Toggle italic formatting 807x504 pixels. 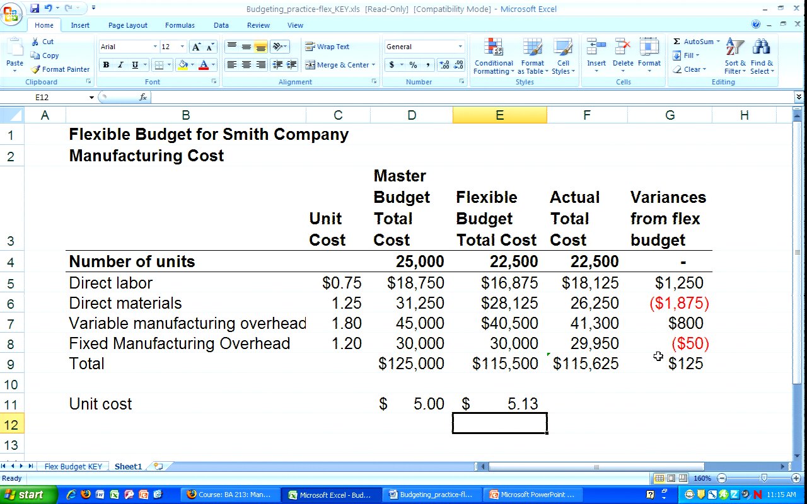tap(120, 65)
